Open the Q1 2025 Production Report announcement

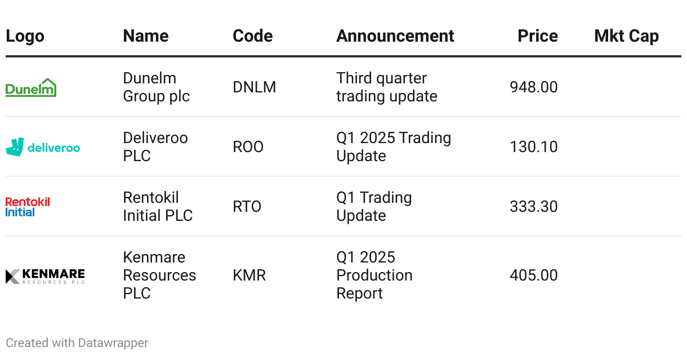pyautogui.click(x=374, y=275)
